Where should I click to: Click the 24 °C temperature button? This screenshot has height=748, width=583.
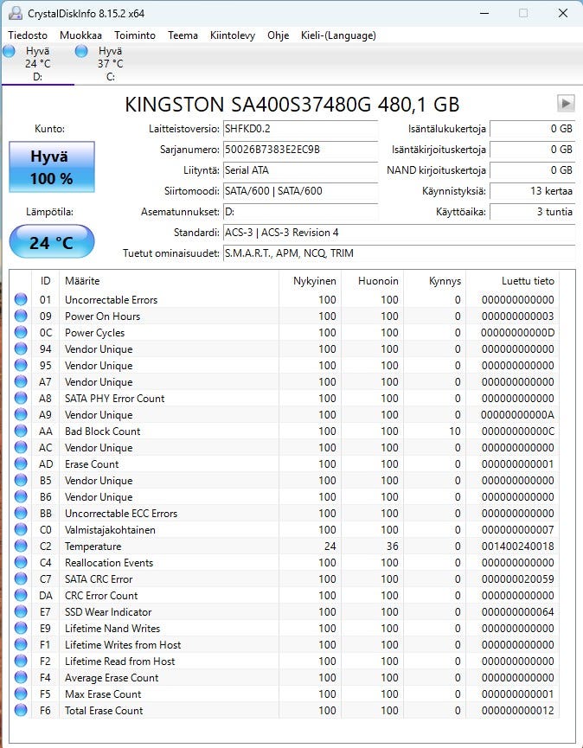(52, 242)
